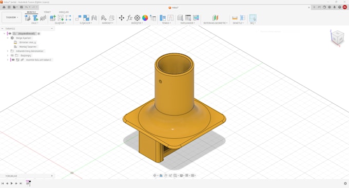Click the second TEMAS contact icon
349x188 pixels.
pyautogui.click(x=170, y=18)
